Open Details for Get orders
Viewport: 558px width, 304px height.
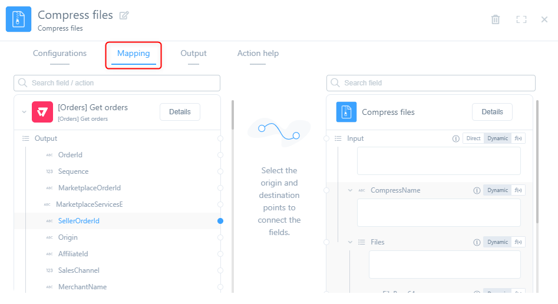[180, 112]
